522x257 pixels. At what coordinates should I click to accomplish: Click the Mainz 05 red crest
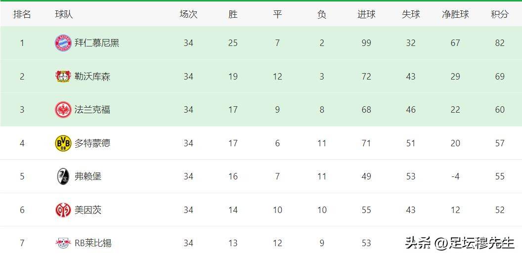click(63, 210)
